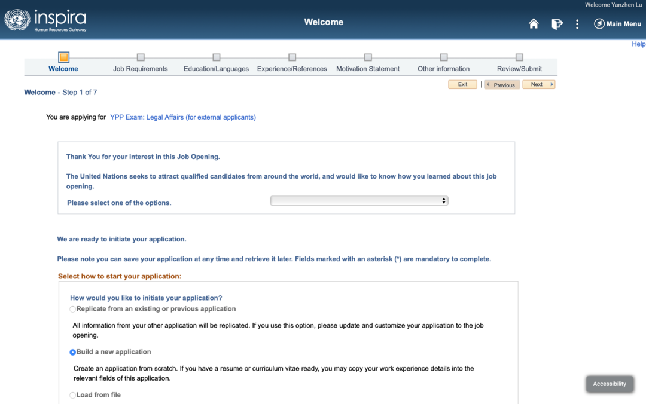Click the Welcome step indicator square
The image size is (646, 404).
click(x=63, y=57)
